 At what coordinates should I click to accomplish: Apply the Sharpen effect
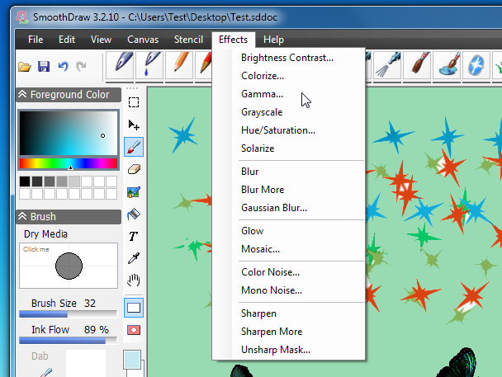(x=258, y=313)
